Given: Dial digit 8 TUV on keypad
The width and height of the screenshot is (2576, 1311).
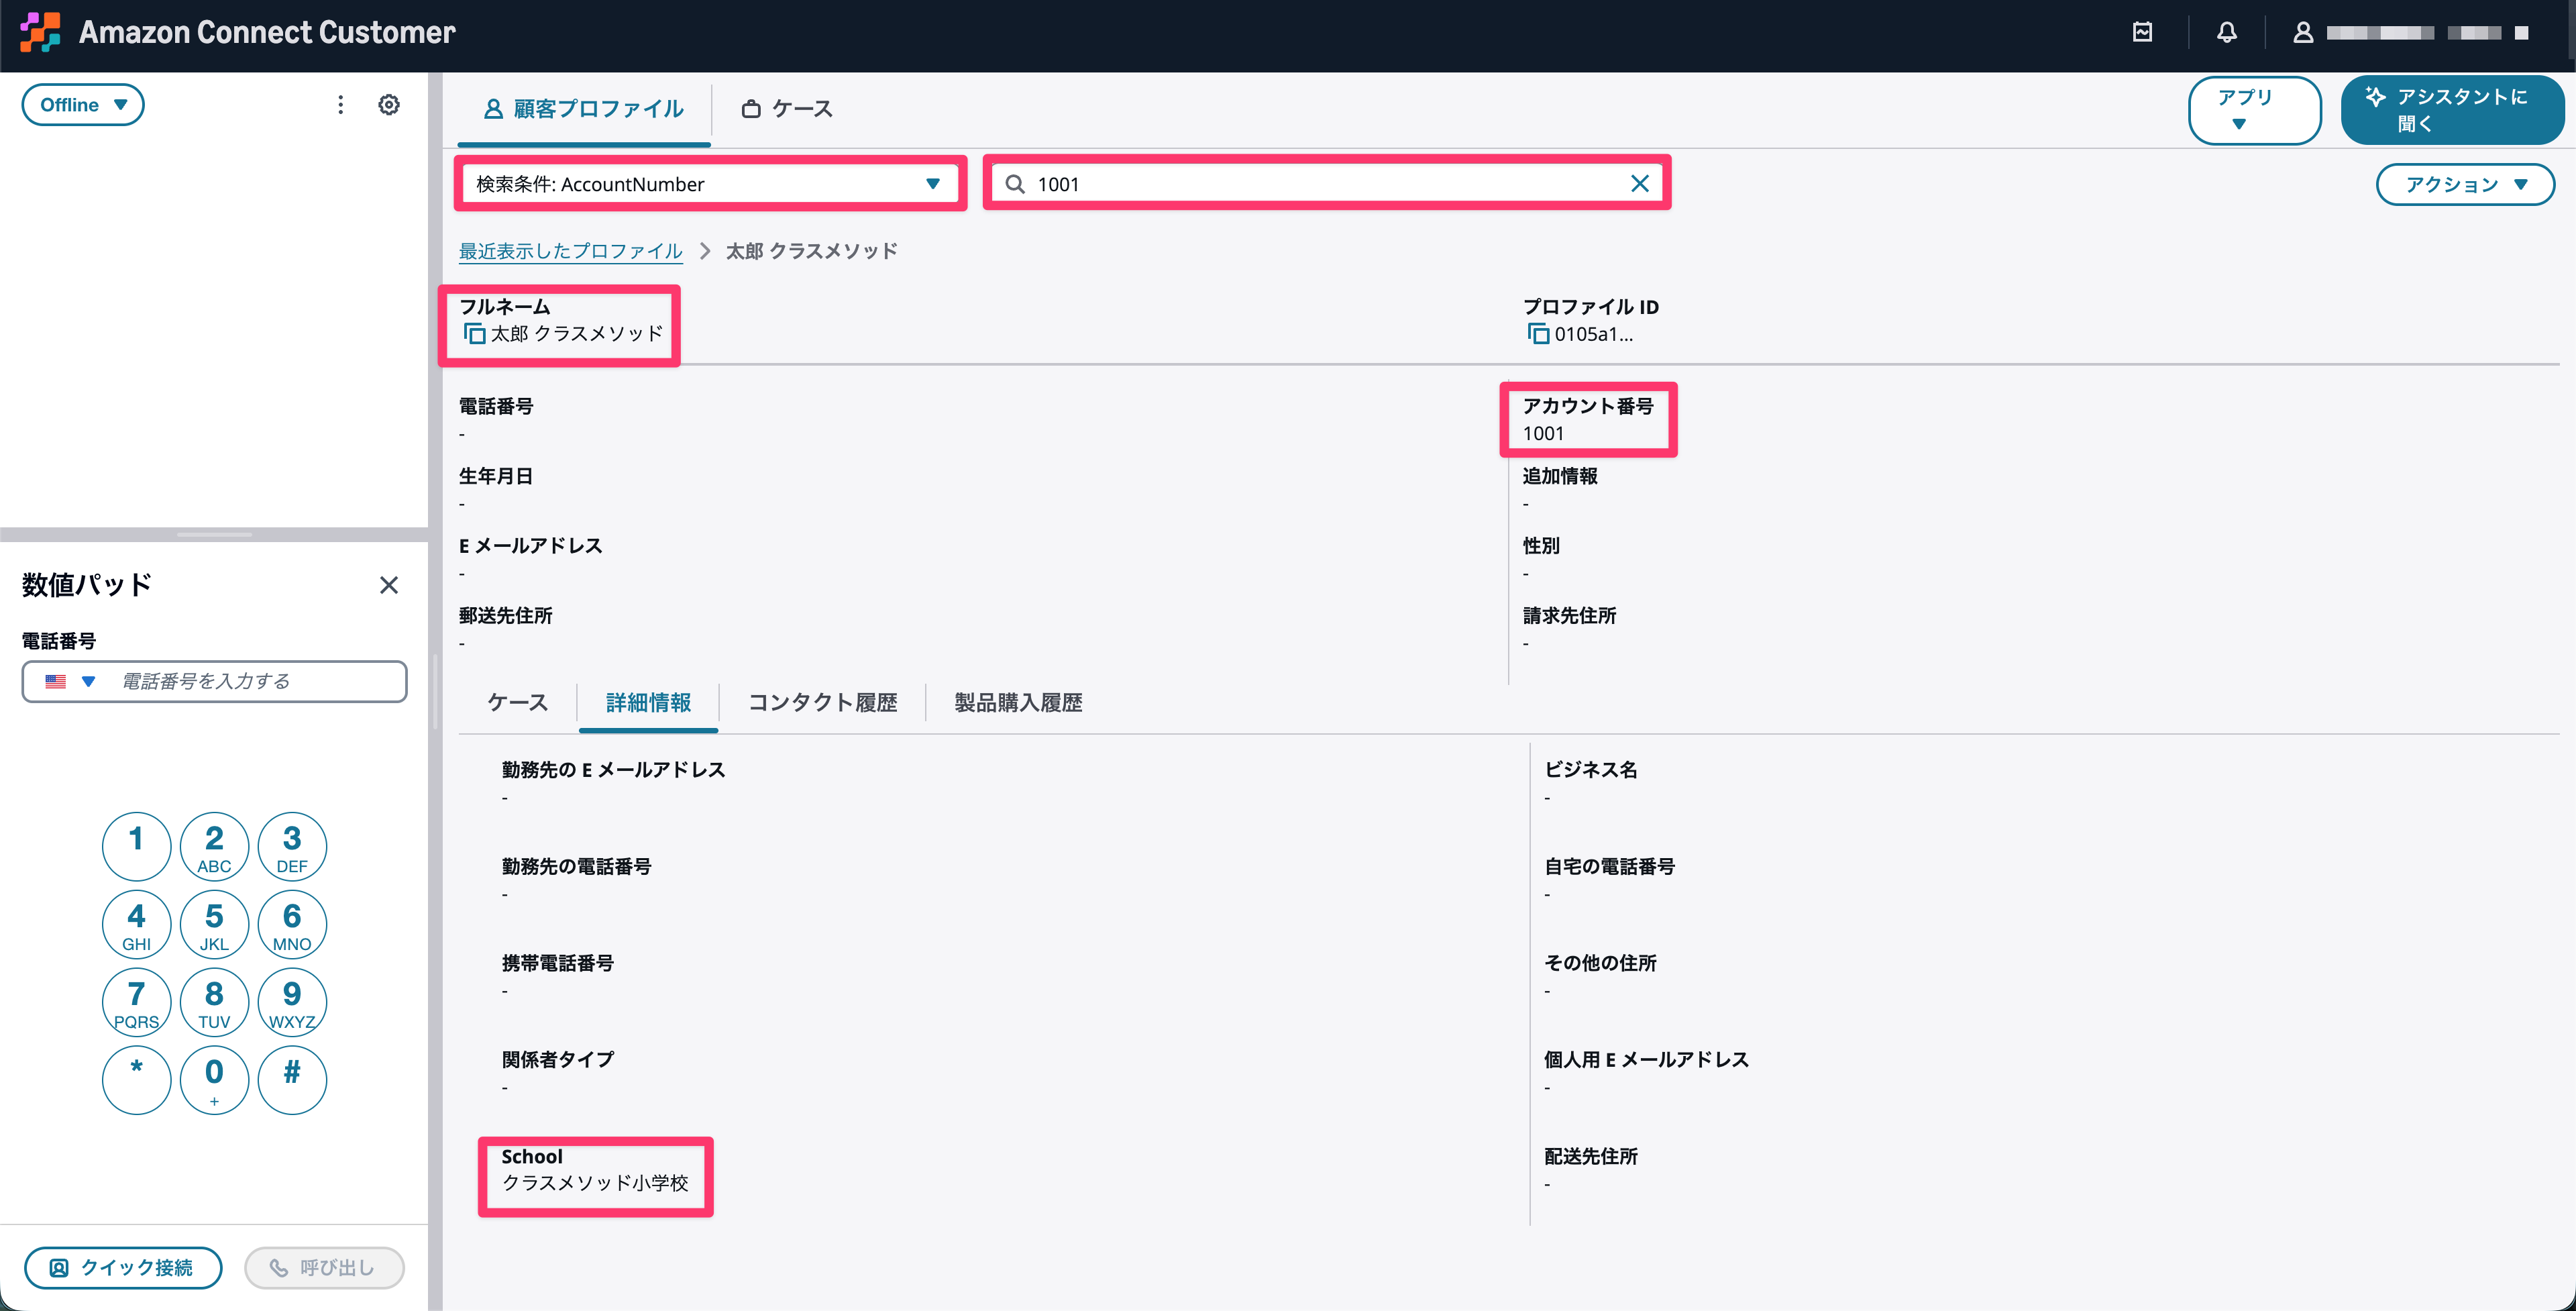Looking at the screenshot, I should (x=214, y=1002).
